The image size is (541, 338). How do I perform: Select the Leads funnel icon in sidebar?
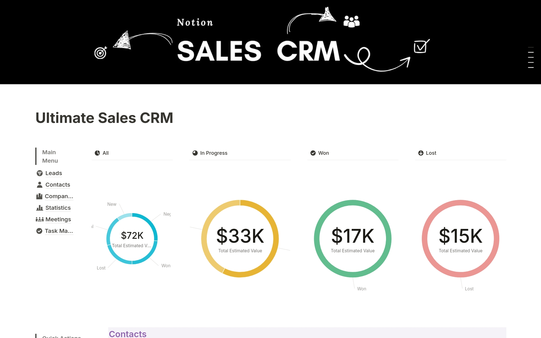[39, 173]
